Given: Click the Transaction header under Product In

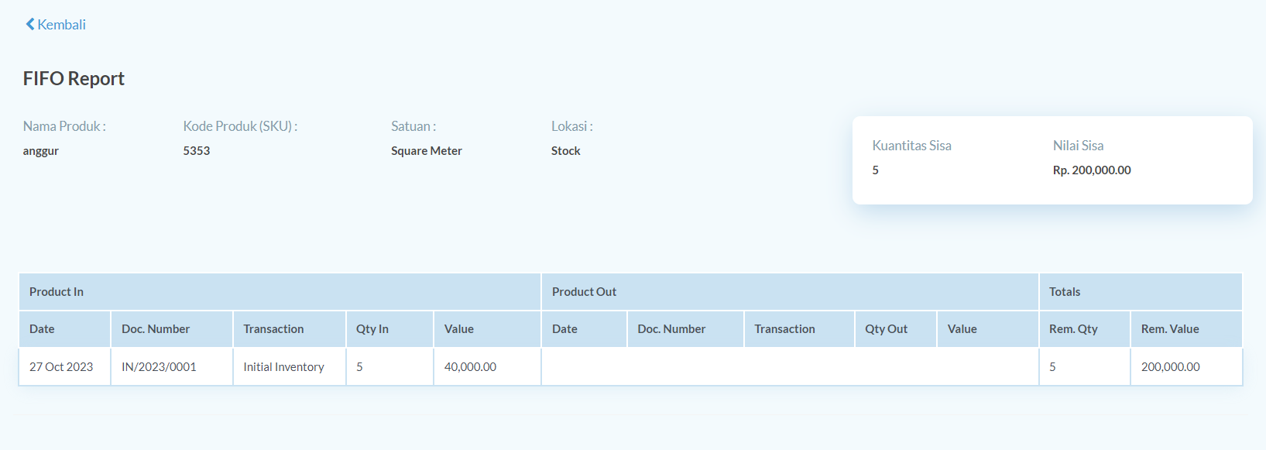Looking at the screenshot, I should tap(289, 329).
